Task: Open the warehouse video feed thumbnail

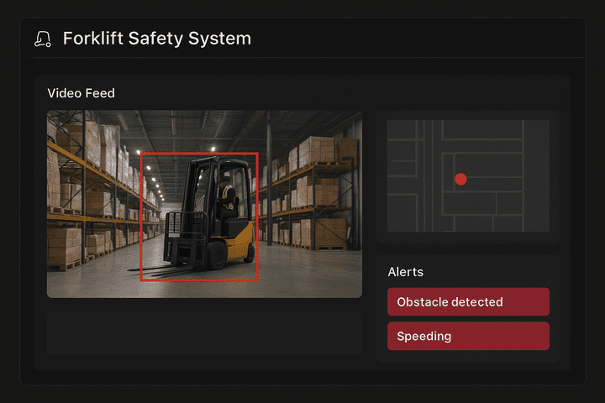Action: (x=204, y=204)
